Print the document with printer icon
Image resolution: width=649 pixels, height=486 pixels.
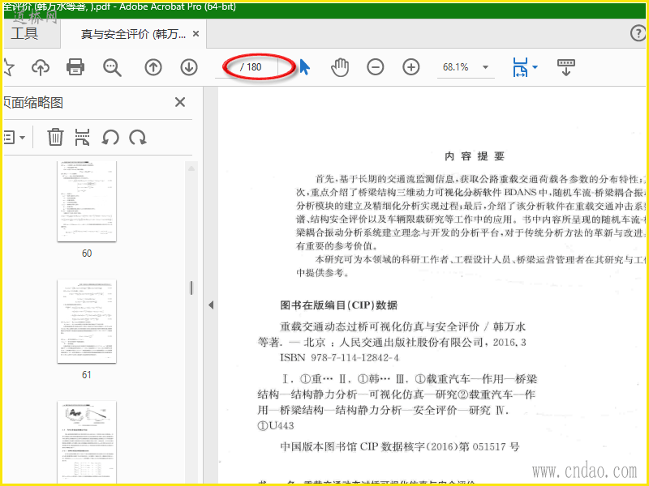coord(75,67)
